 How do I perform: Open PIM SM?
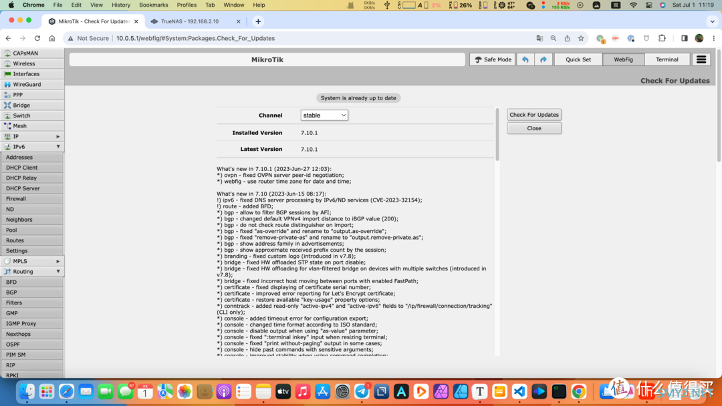click(x=32, y=355)
